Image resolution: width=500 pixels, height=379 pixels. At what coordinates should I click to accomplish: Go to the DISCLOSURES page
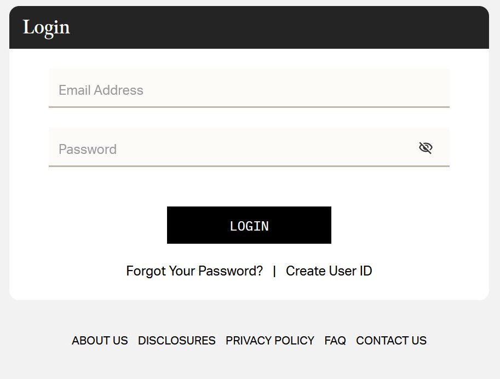tap(177, 341)
